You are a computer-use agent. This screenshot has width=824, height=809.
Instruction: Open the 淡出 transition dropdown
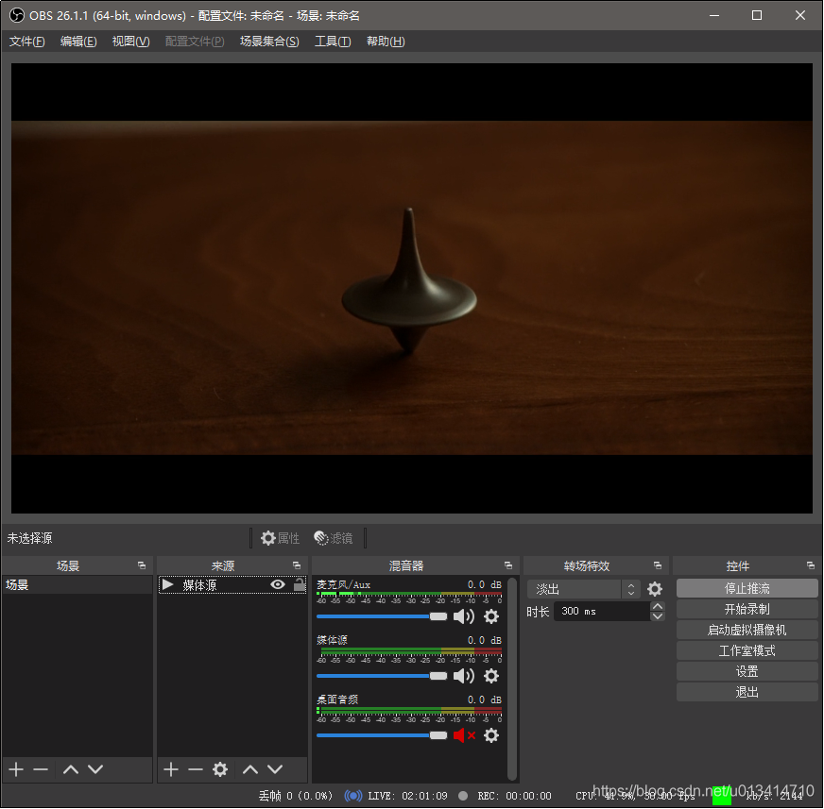[x=584, y=589]
